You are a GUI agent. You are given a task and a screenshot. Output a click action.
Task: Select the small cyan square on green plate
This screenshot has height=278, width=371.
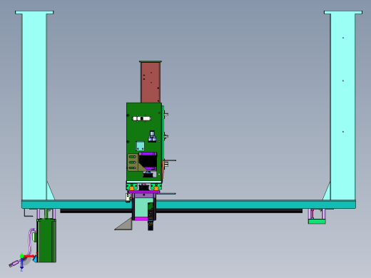coord(140,146)
